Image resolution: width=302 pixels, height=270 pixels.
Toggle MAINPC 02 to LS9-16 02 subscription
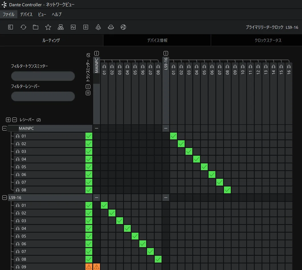point(181,144)
